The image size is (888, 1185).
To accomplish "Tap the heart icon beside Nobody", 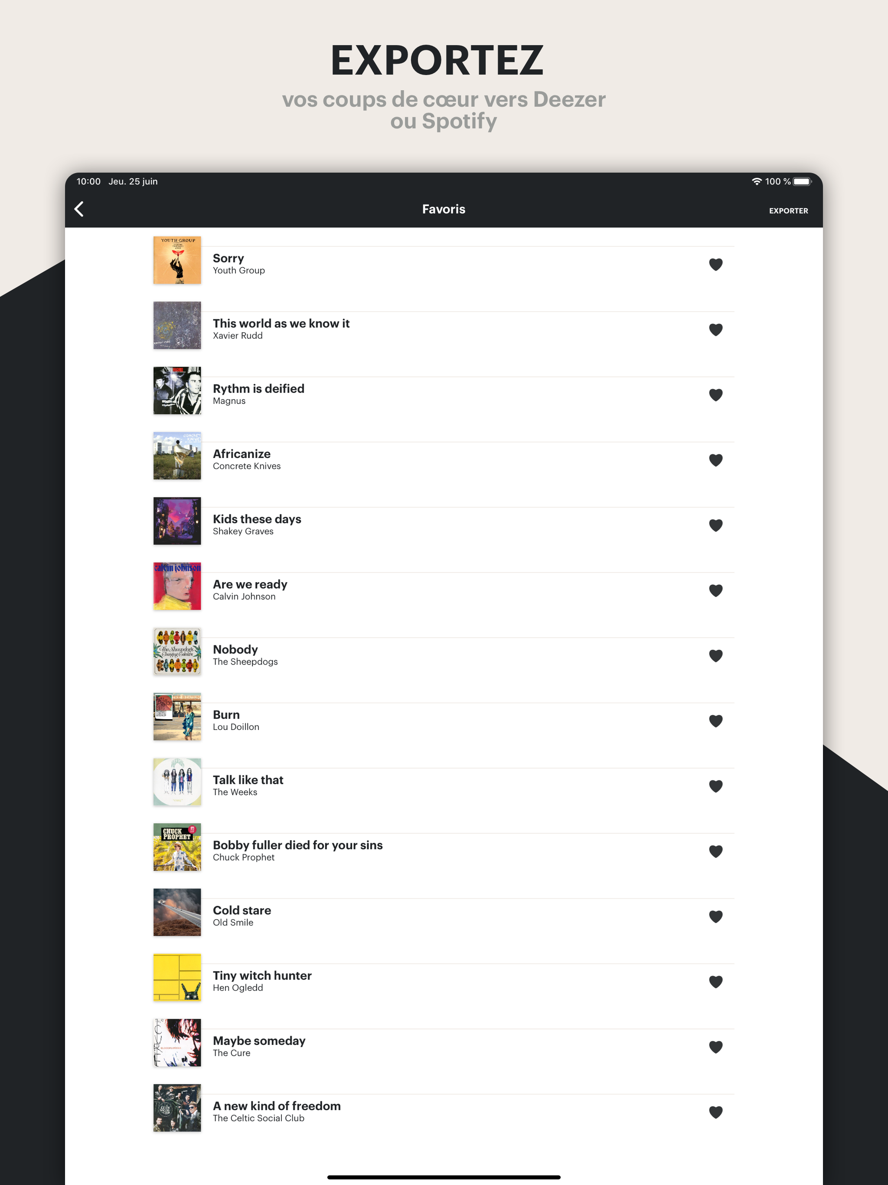I will pos(715,656).
